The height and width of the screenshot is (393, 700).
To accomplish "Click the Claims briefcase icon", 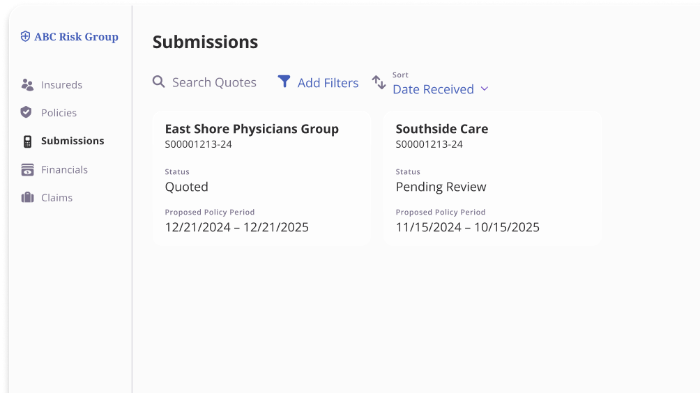I will tap(27, 198).
